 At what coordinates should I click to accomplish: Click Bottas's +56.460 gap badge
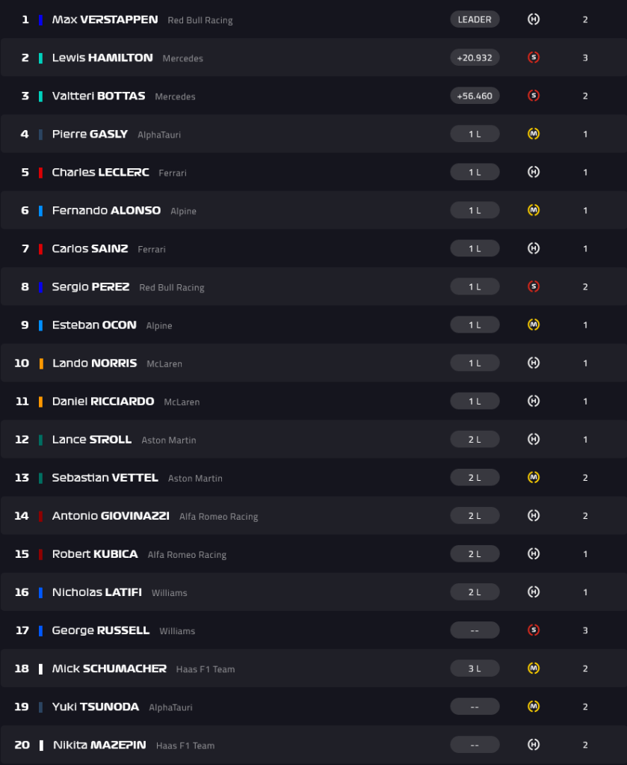(x=475, y=96)
